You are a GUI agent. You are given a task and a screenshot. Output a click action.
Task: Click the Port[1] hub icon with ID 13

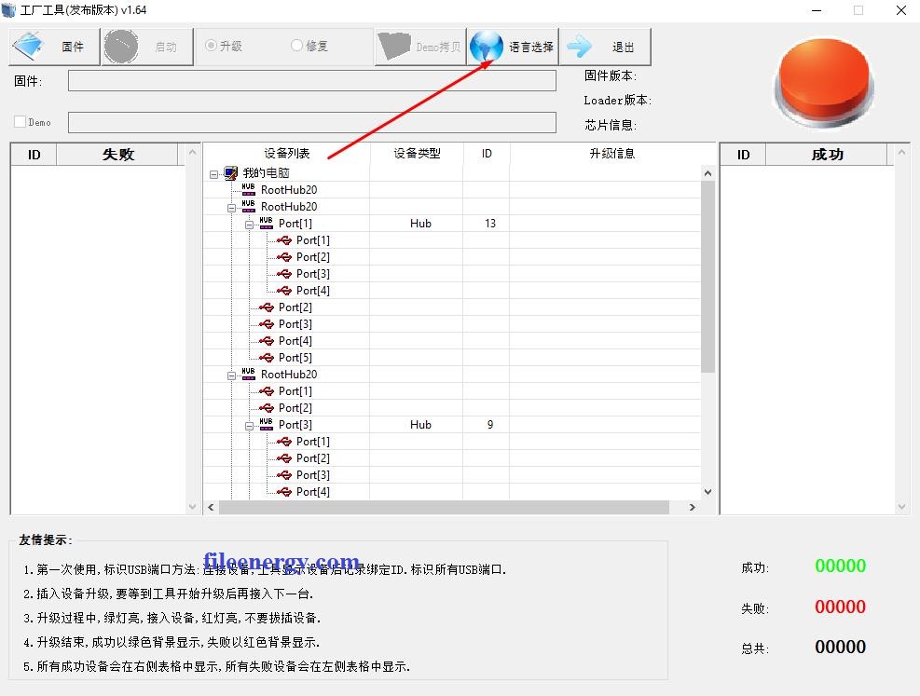(266, 223)
